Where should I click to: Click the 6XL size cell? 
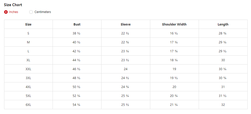click(28, 105)
